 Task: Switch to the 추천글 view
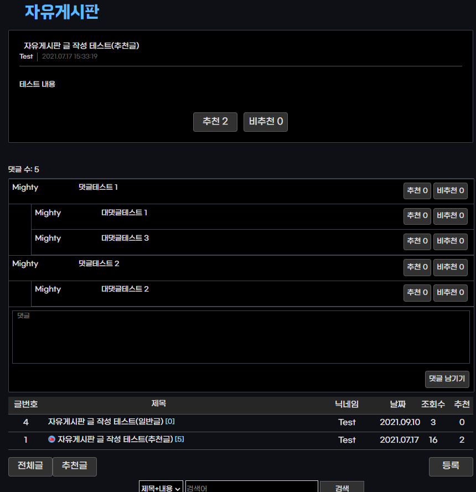pos(74,466)
